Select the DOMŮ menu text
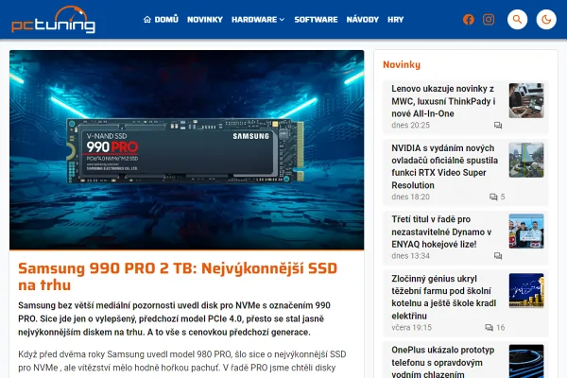The height and width of the screenshot is (378, 567). [166, 20]
